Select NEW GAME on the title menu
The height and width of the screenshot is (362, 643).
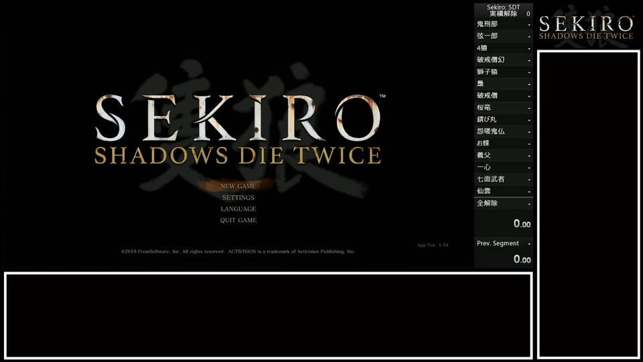tap(238, 186)
